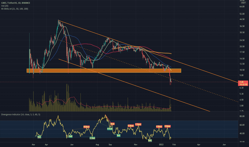Viewport: 249px width, 147px height.
Task: Click the 44.50 price axis value
Action: pos(242,19)
